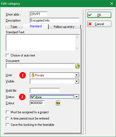Click the red marker number 1

(x=23, y=75)
